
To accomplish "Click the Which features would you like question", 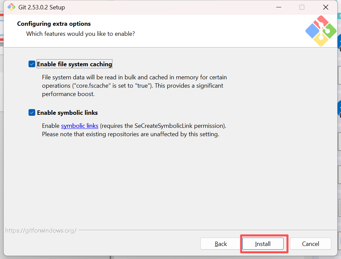I will click(x=81, y=34).
